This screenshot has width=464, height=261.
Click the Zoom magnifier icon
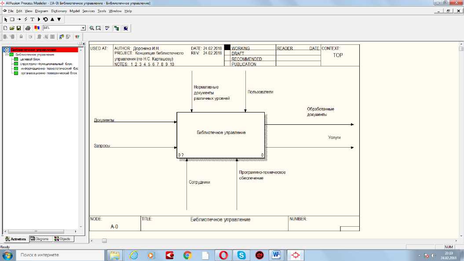(92, 28)
